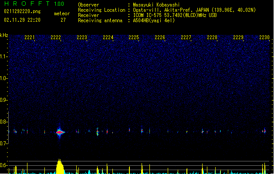
Task: Click the Receiving Location value text
Action: (x=194, y=10)
